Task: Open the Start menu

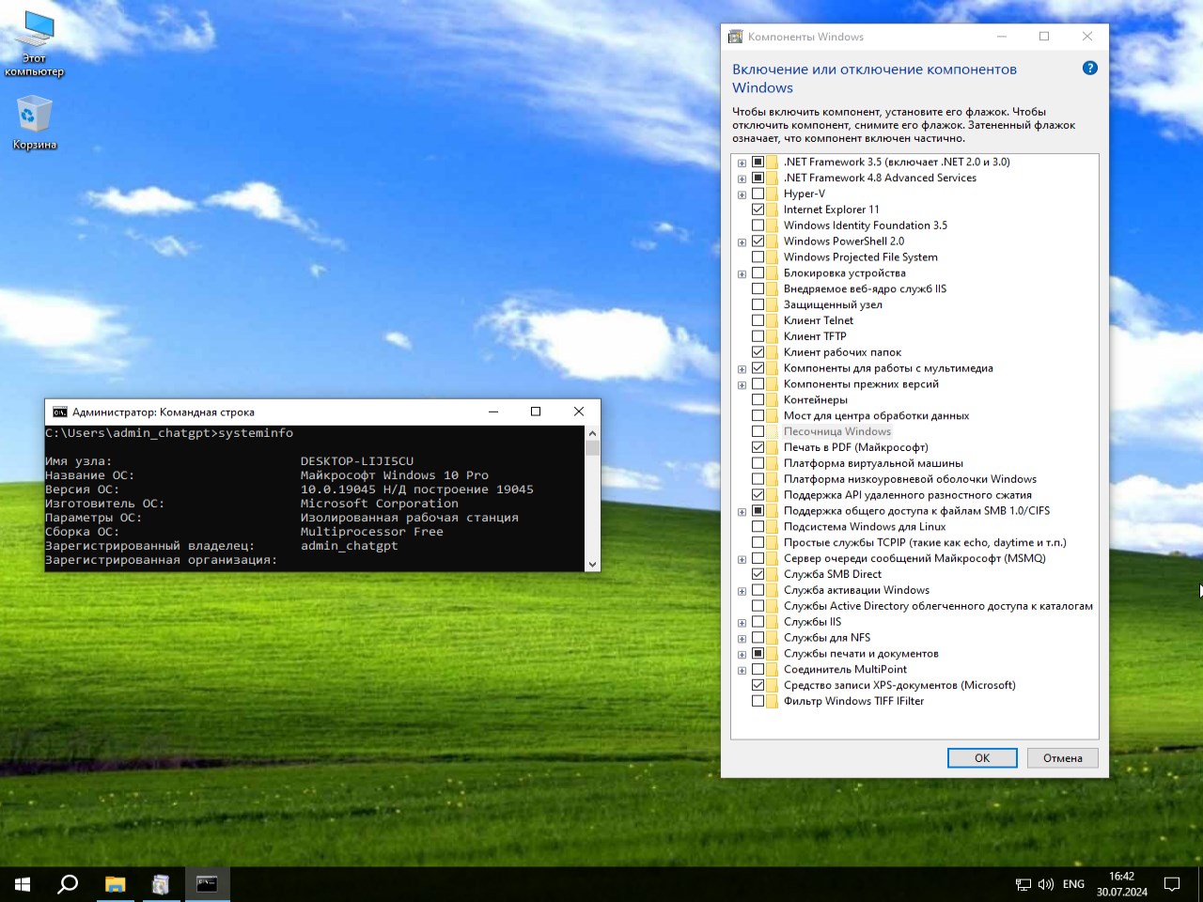Action: pos(21,883)
